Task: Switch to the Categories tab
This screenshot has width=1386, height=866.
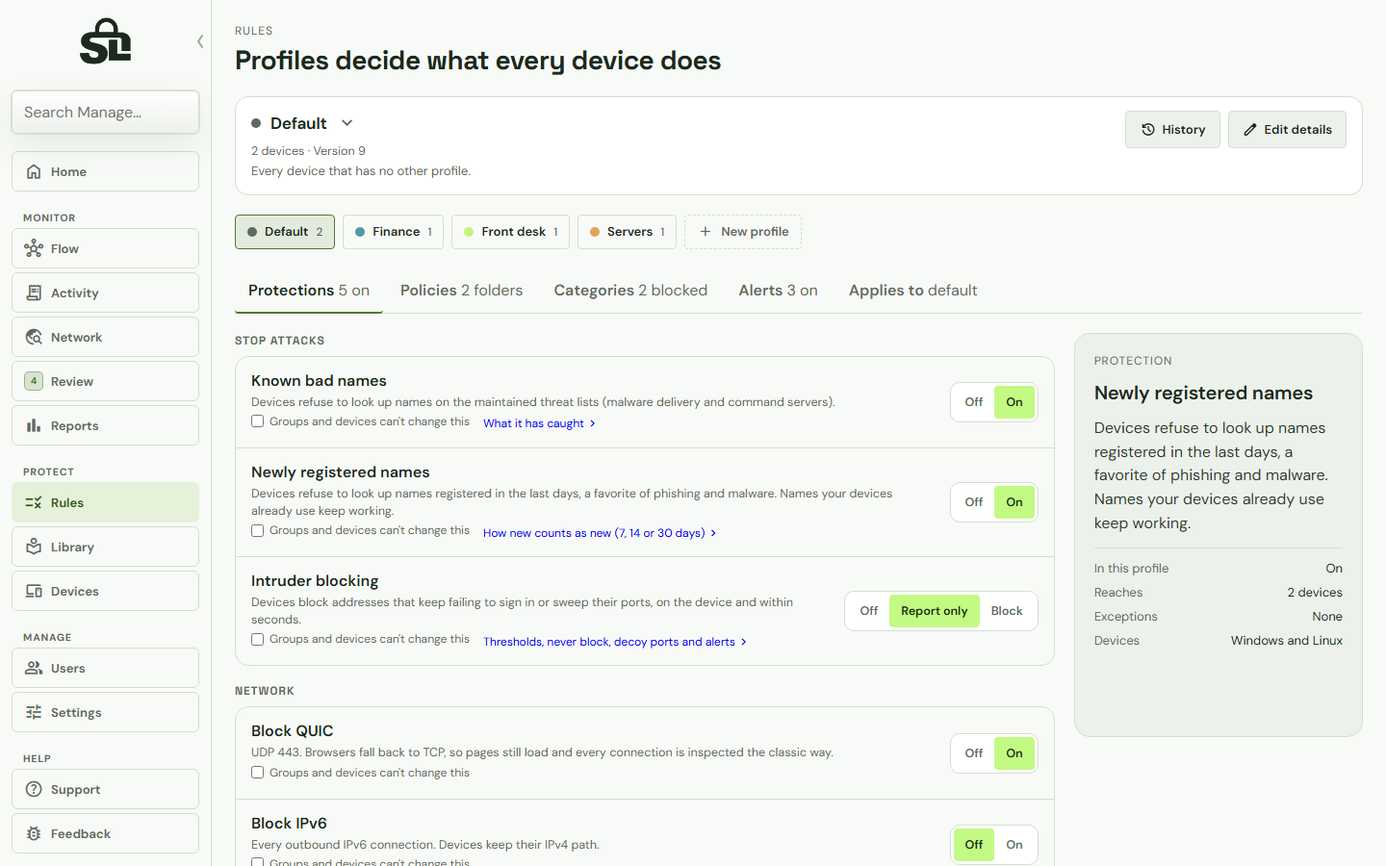Action: pyautogui.click(x=630, y=291)
